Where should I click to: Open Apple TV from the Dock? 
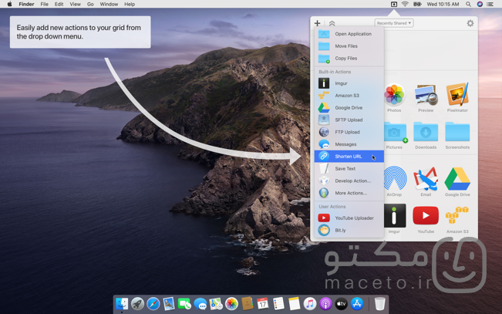click(x=341, y=303)
